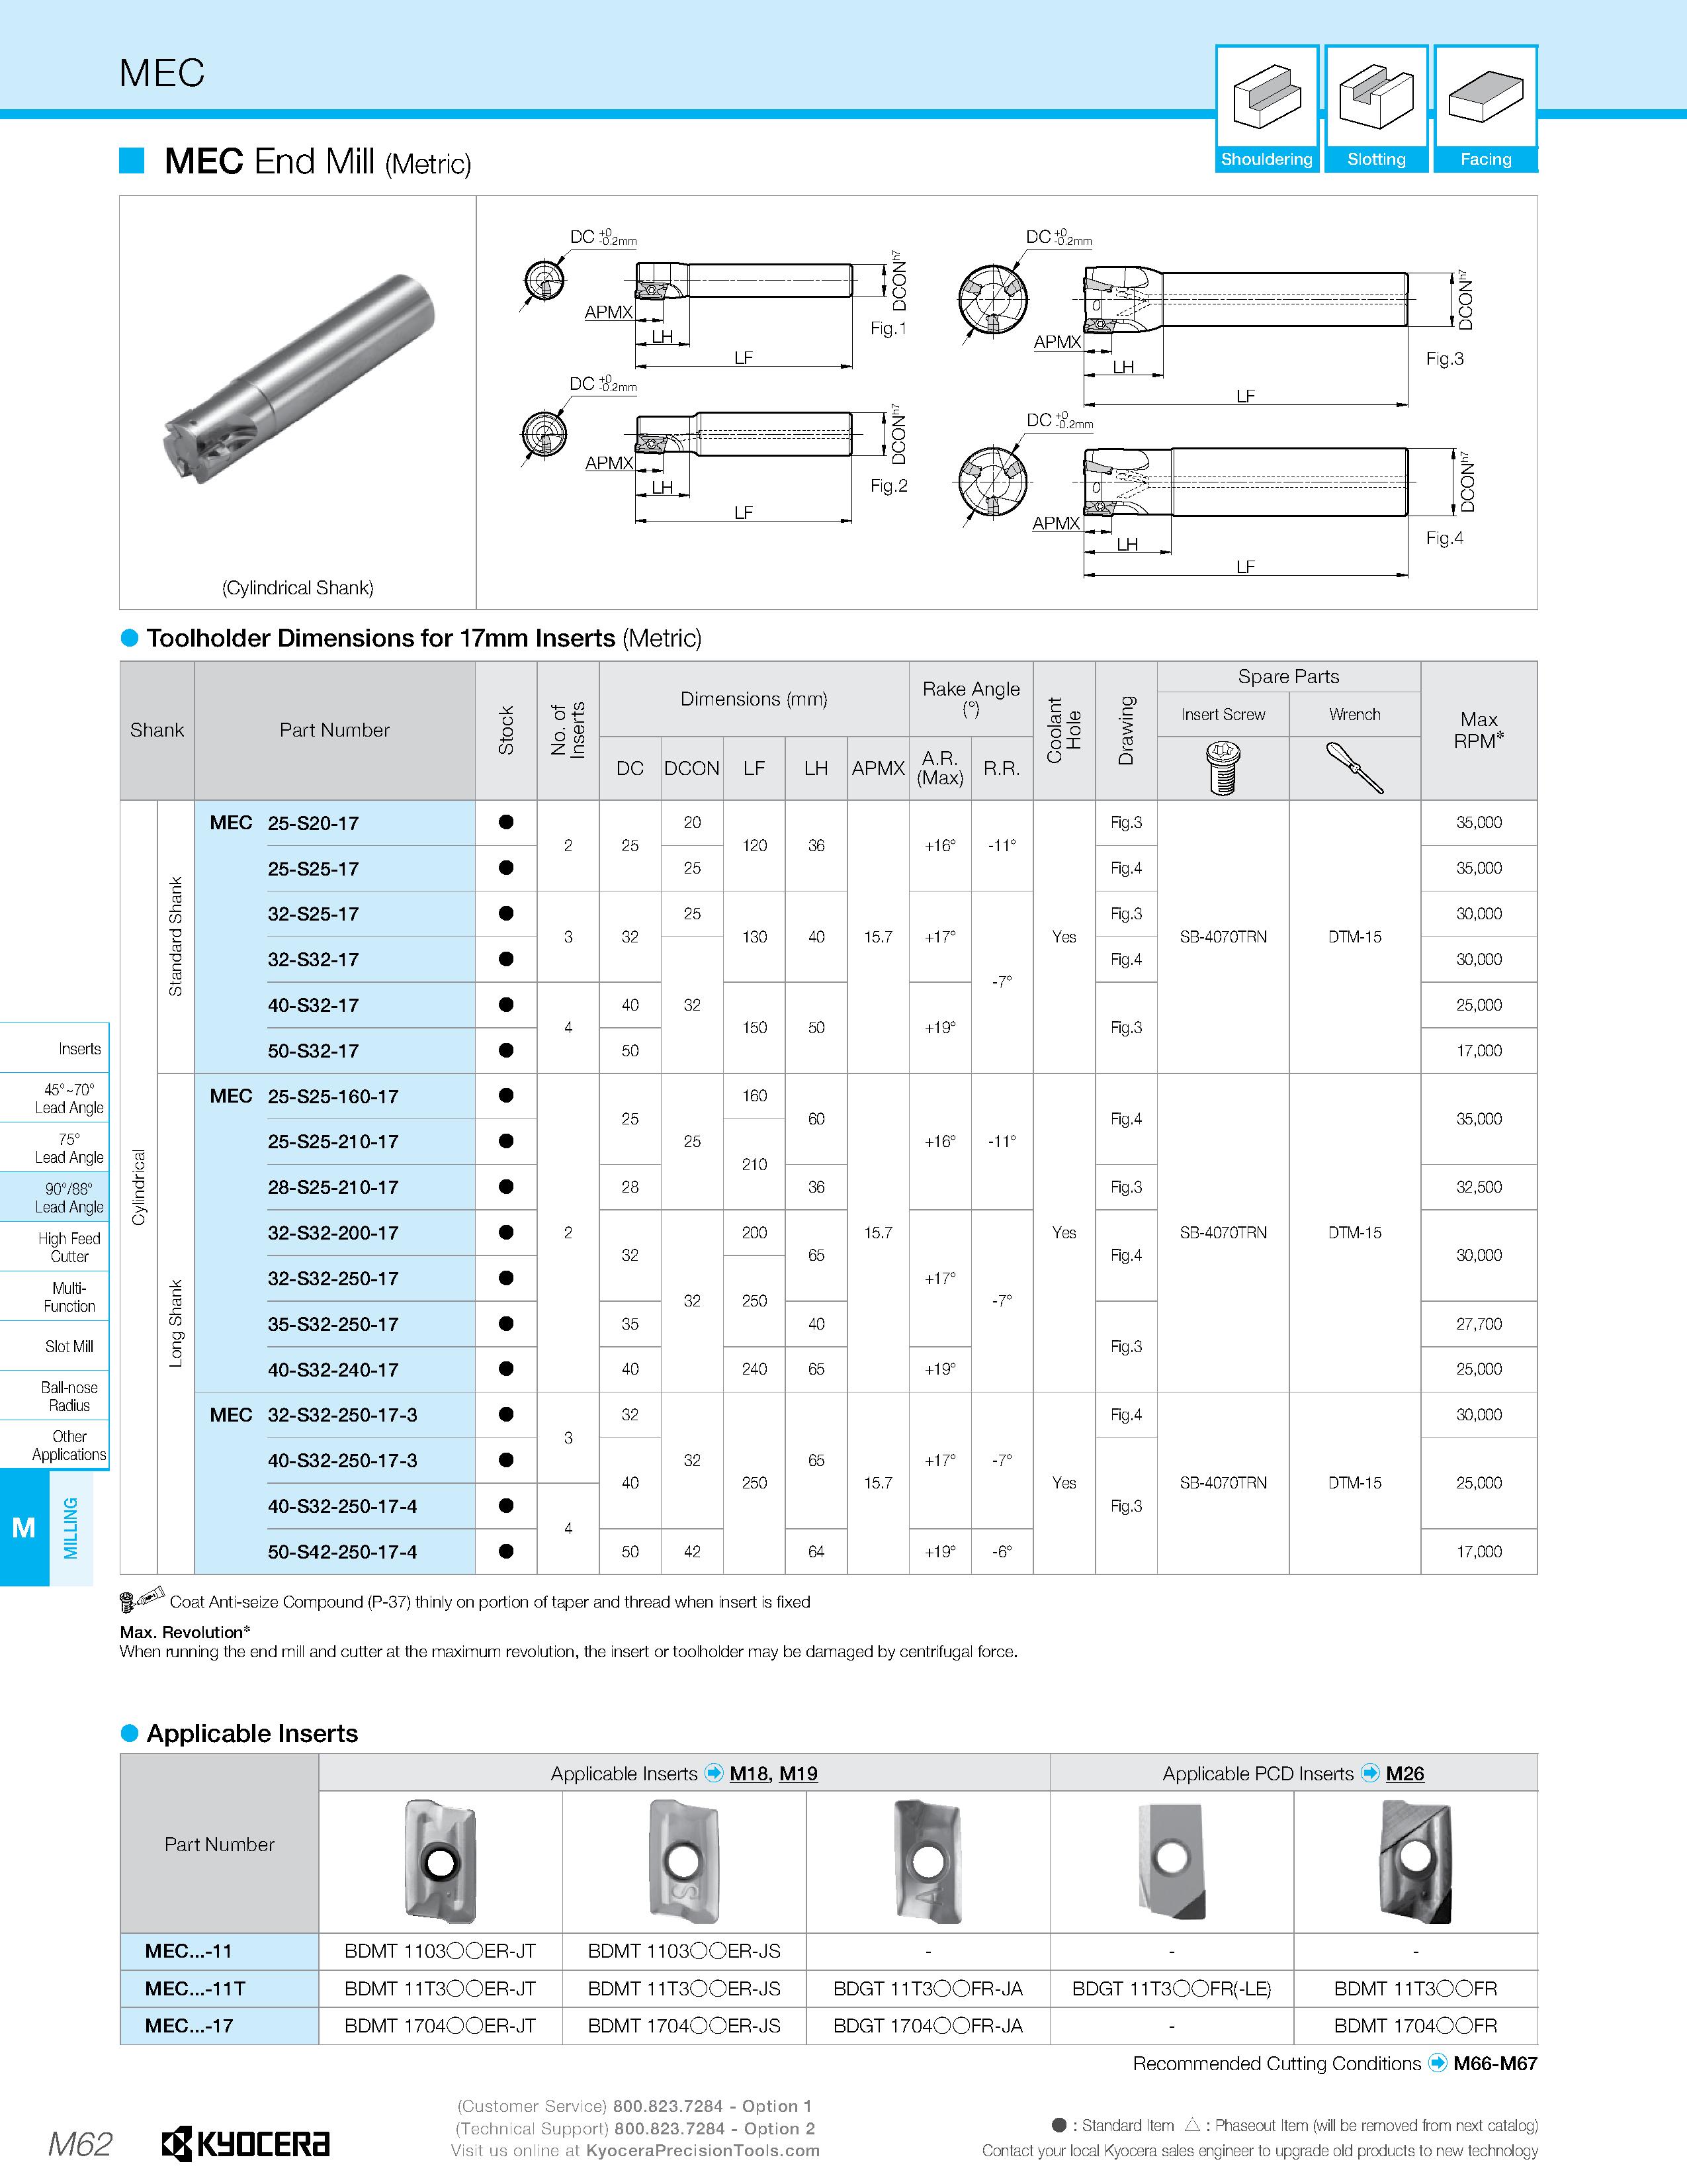Click the BDMT ER-JT insert image
Image resolution: width=1687 pixels, height=2184 pixels.
440,1861
